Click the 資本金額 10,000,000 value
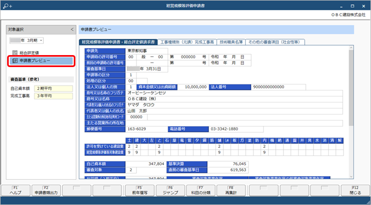Viewport: 371px width, 205px height. 193,87
